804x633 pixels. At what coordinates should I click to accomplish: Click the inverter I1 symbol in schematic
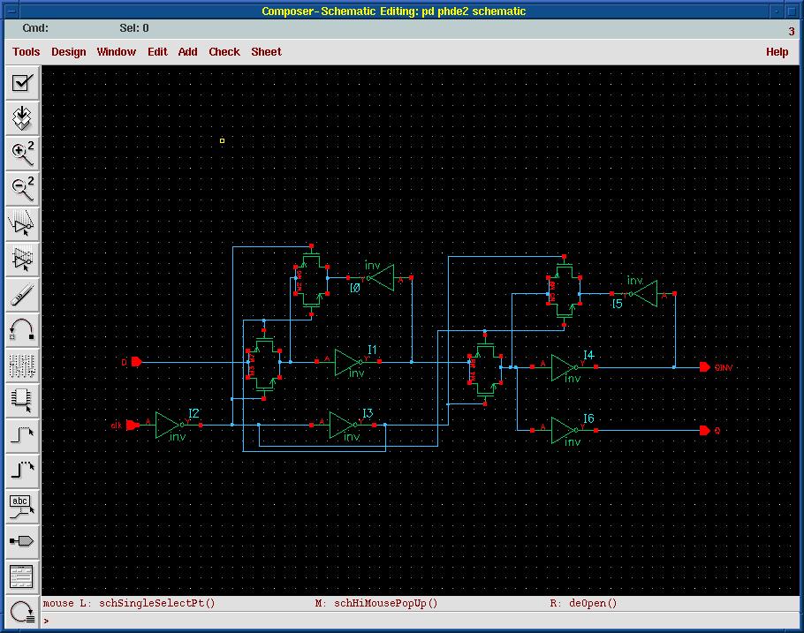point(349,362)
